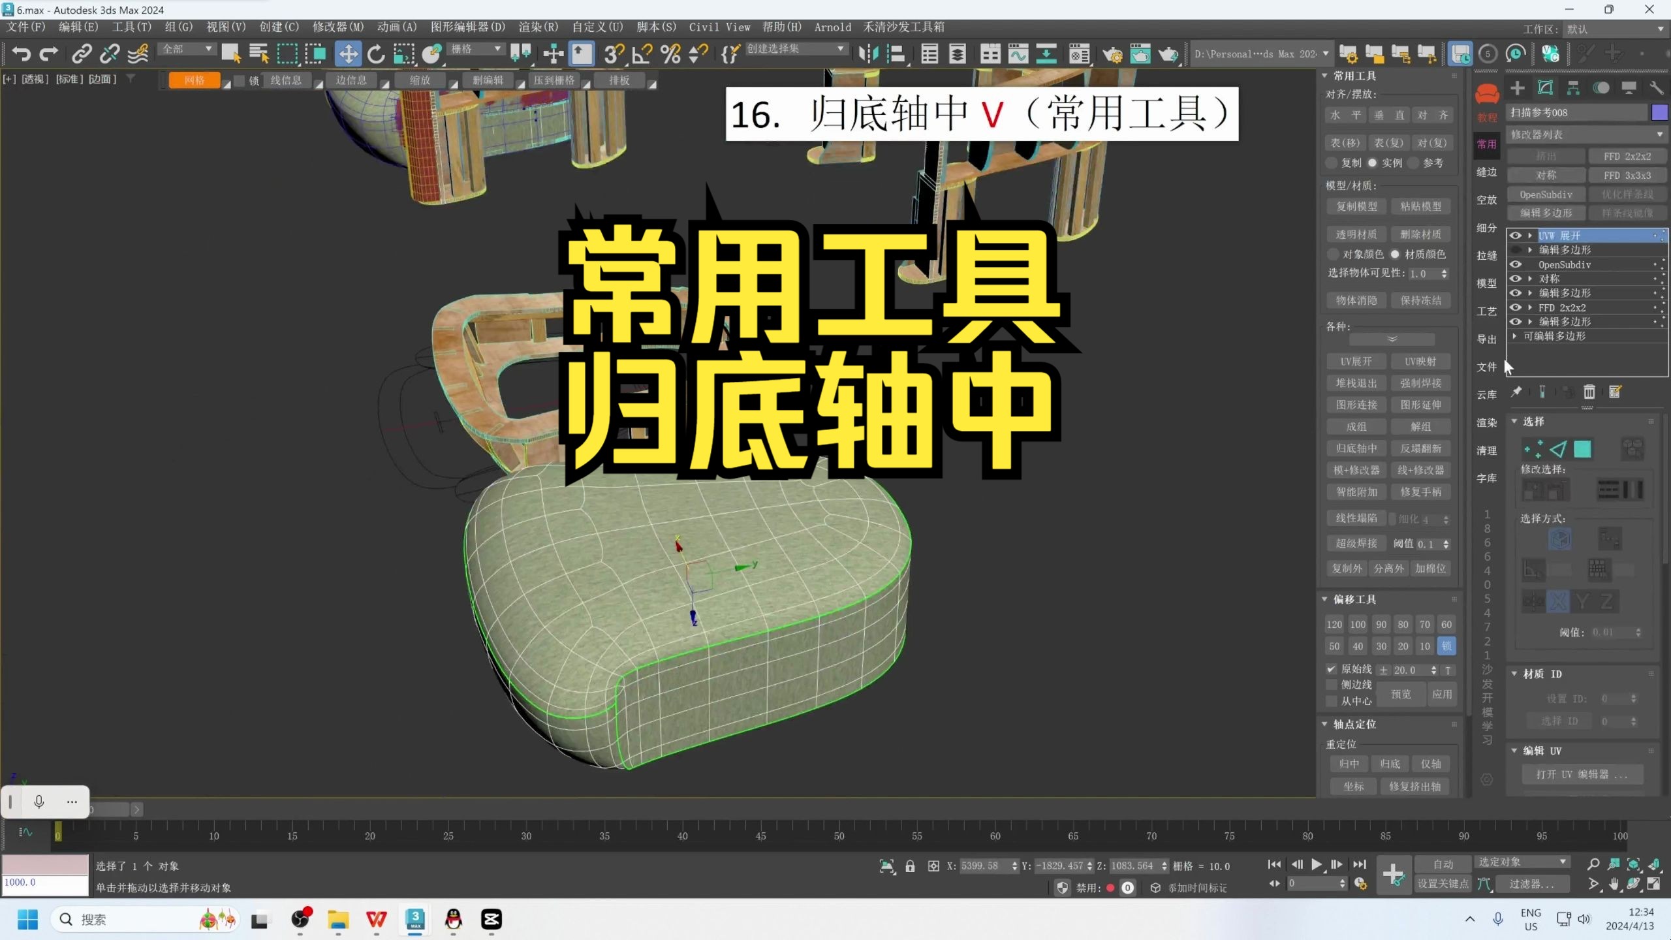This screenshot has height=940, width=1671.
Task: Open the 渲染(R) menu
Action: (539, 27)
